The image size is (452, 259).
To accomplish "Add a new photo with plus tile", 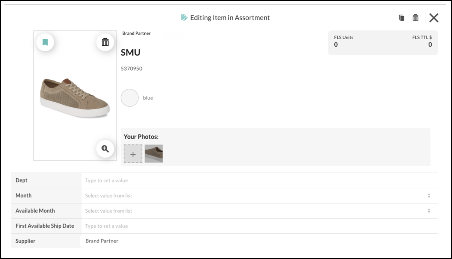I will coord(133,154).
